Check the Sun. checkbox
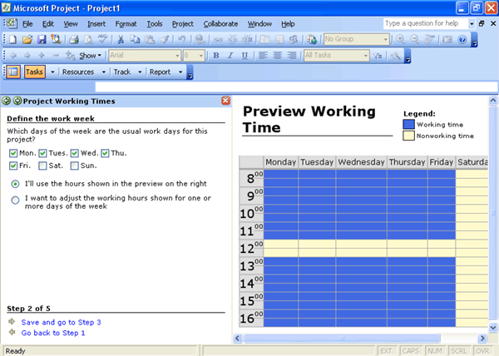This screenshot has height=356, width=499. pyautogui.click(x=75, y=166)
